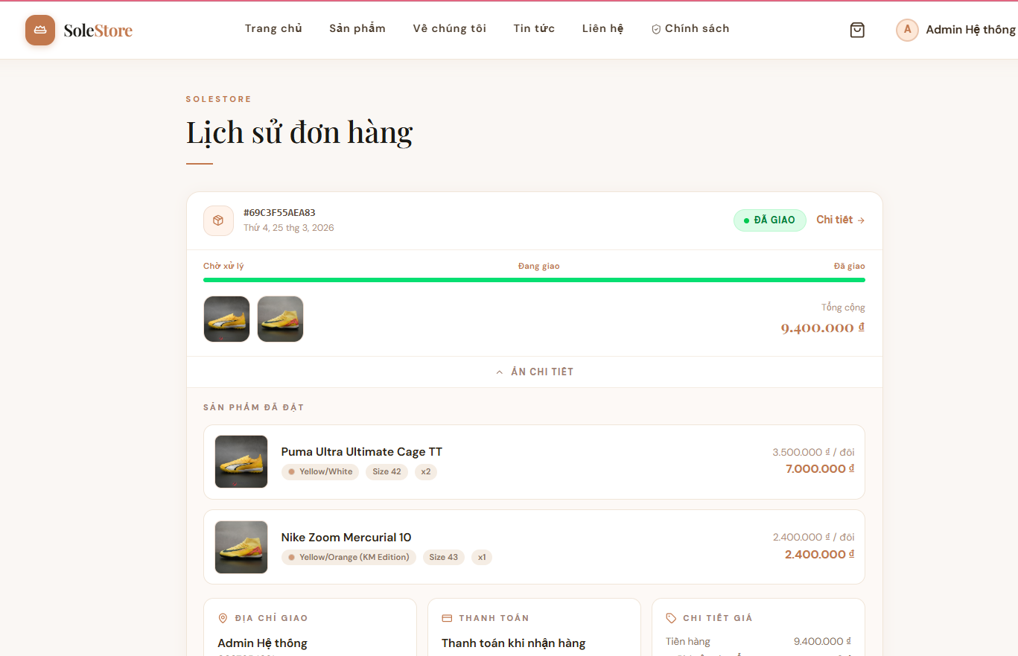
Task: Click the green order progress bar
Action: [x=534, y=280]
